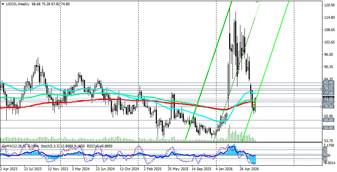Image resolution: width=337 pixels, height=172 pixels.
Task: Pick the 60.00 support level label
Action: click(x=328, y=128)
